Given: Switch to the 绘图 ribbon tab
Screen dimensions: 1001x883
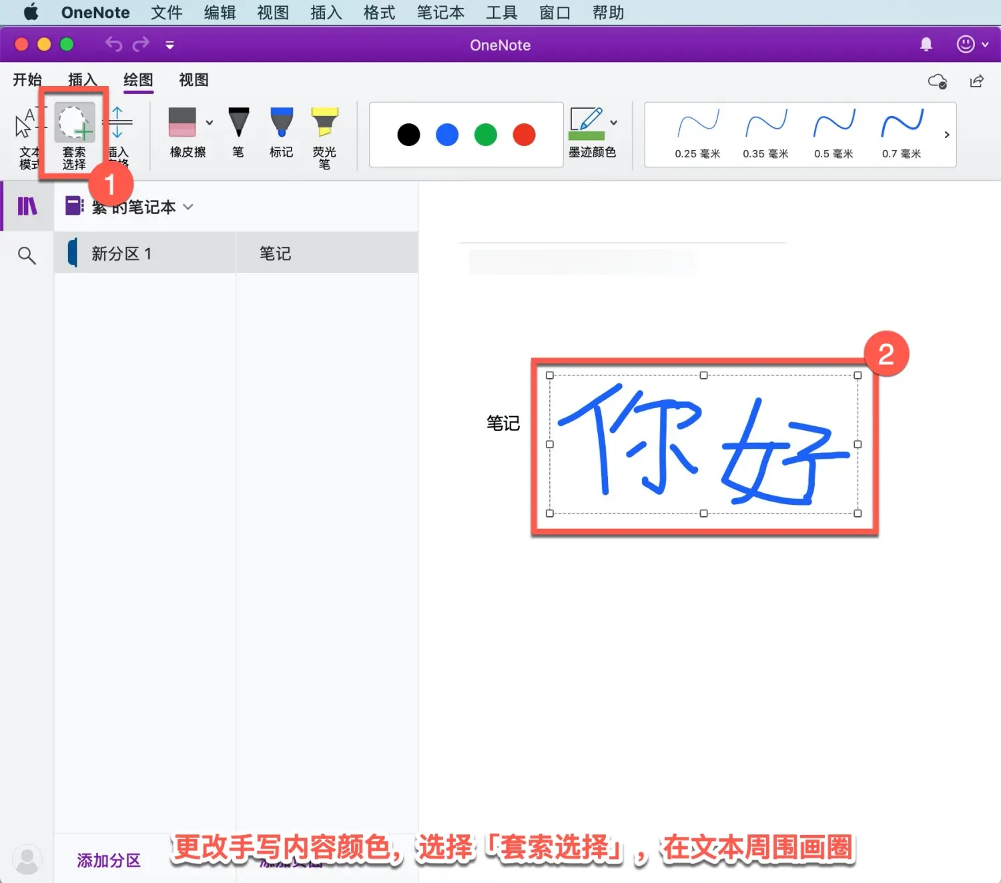Looking at the screenshot, I should click(x=138, y=80).
